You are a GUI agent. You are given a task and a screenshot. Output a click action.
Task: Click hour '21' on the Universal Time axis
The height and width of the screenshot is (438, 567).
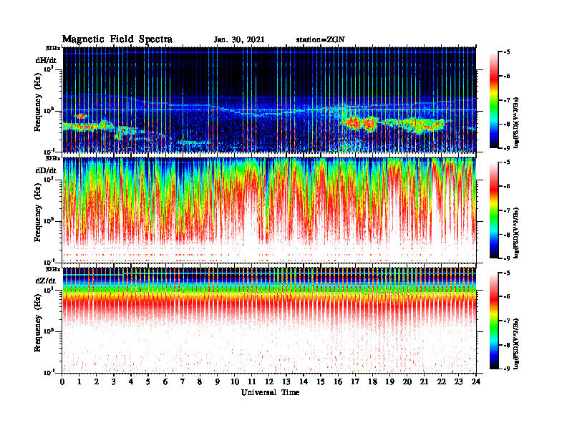pyautogui.click(x=424, y=381)
